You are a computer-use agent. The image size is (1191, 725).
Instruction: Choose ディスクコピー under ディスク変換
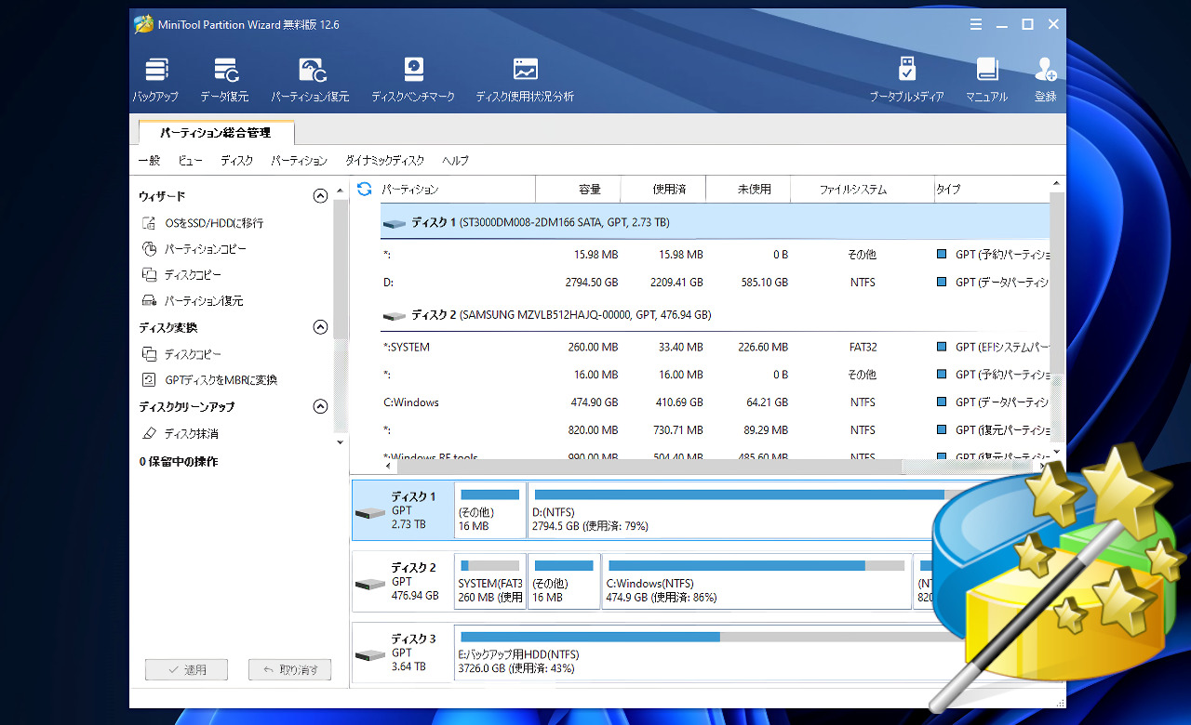(181, 354)
